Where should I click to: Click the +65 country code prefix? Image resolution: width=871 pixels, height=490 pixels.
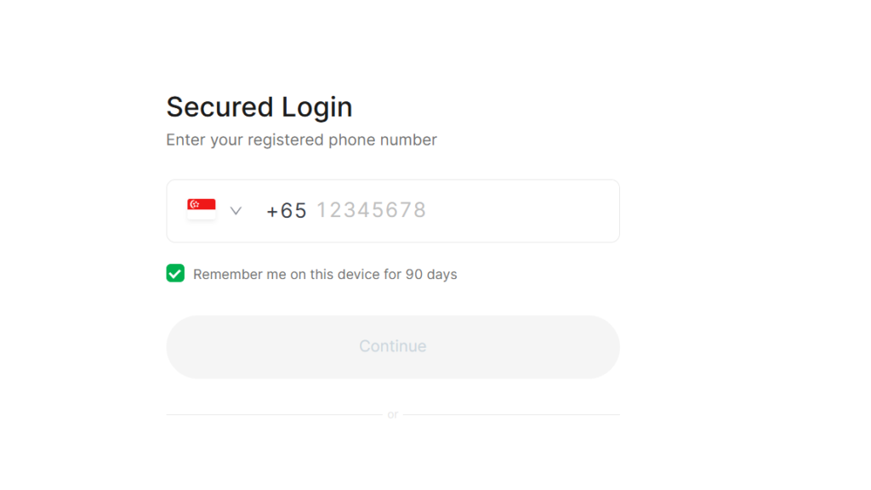tap(286, 211)
